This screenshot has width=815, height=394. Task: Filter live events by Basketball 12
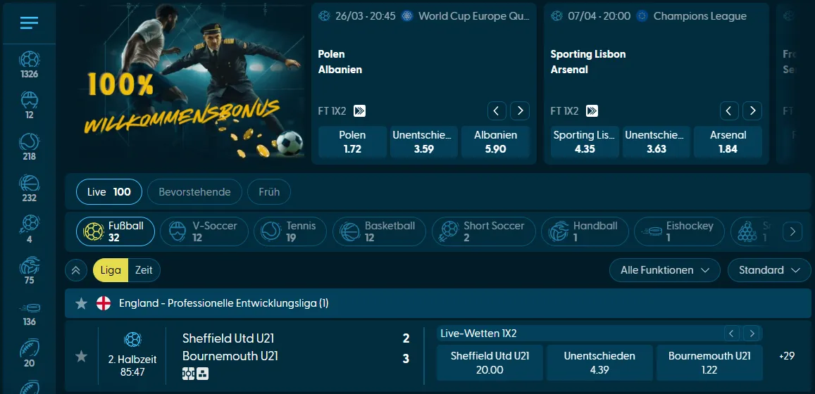tap(379, 231)
